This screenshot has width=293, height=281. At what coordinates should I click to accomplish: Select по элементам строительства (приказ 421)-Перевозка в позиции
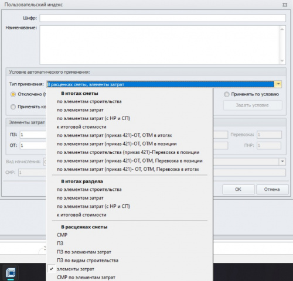[x=128, y=152]
